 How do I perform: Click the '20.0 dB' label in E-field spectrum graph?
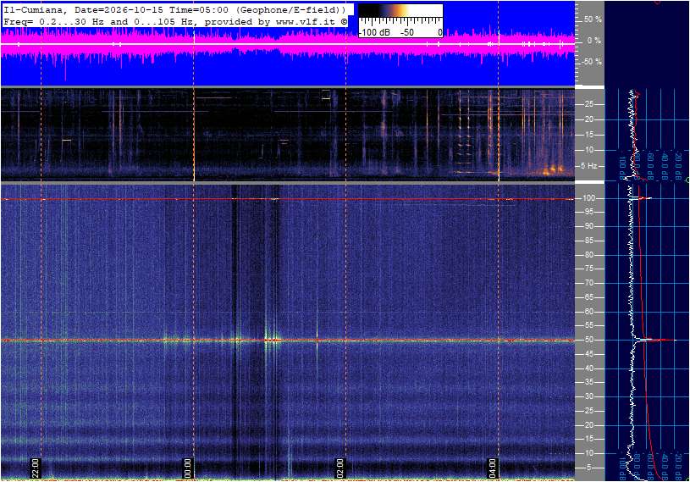tap(678, 466)
